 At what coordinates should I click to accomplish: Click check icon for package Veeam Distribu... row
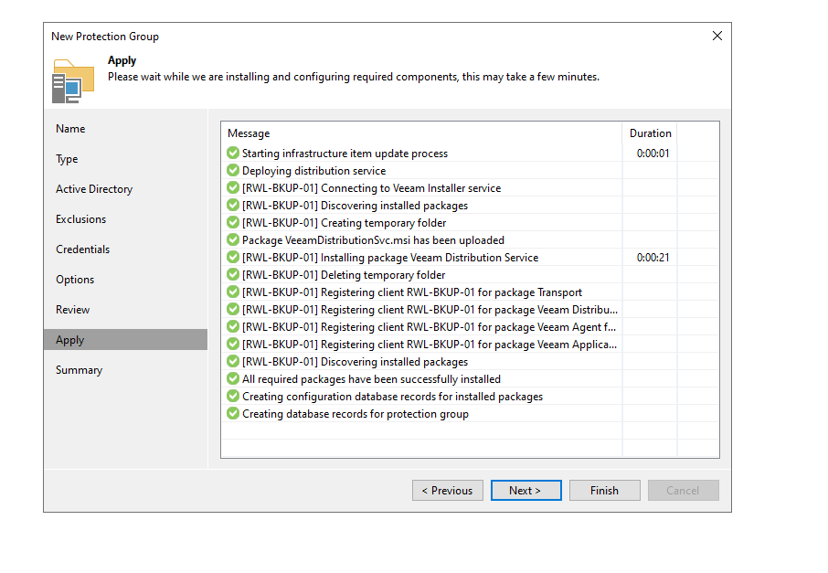[x=233, y=310]
